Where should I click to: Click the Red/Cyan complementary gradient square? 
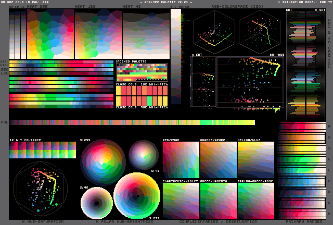(181, 160)
